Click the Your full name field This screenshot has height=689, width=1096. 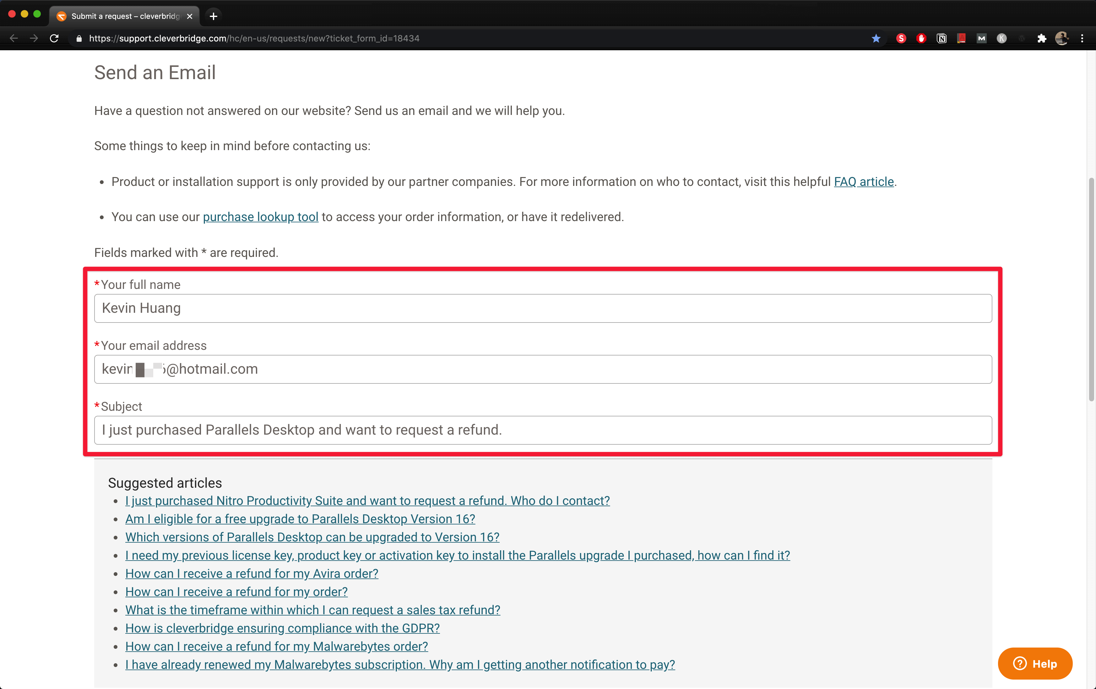(543, 308)
